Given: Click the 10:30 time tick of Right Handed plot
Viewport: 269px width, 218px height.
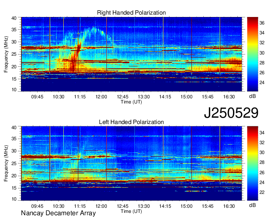Looking at the screenshot, I should tap(59, 97).
